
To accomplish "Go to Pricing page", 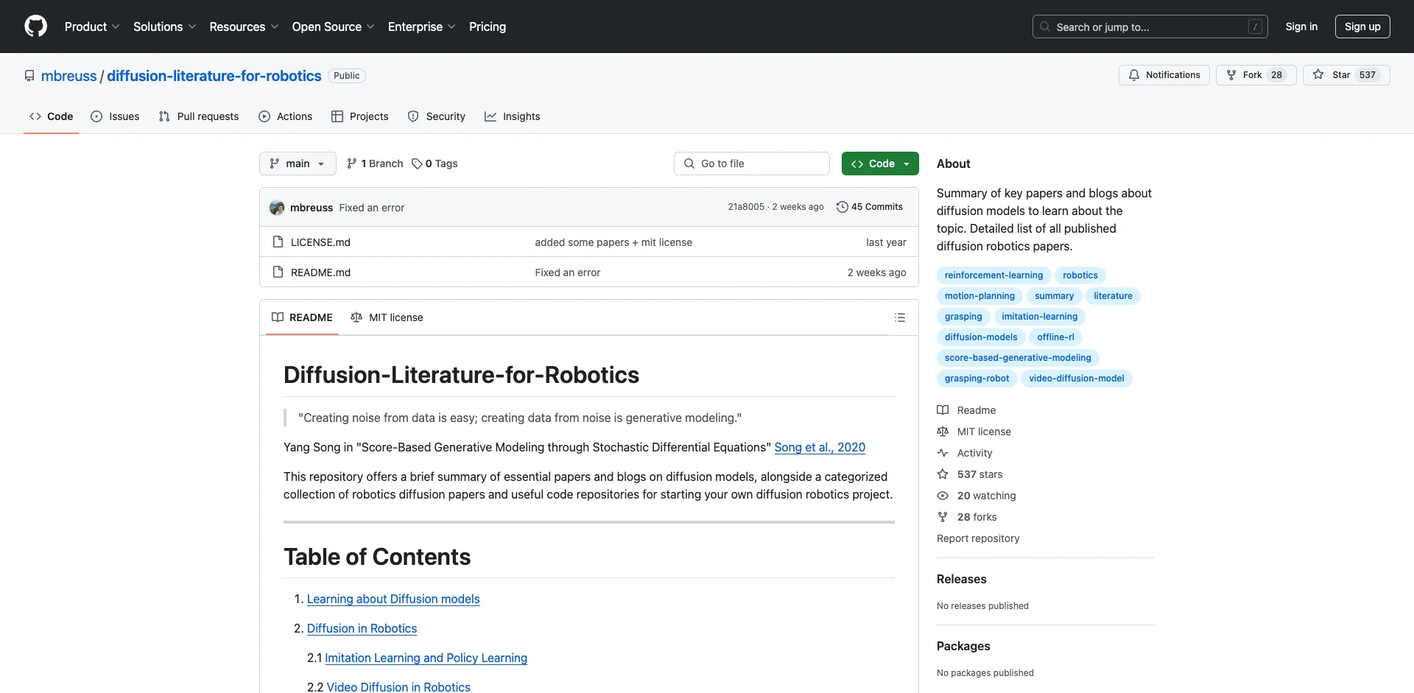I will pyautogui.click(x=488, y=27).
